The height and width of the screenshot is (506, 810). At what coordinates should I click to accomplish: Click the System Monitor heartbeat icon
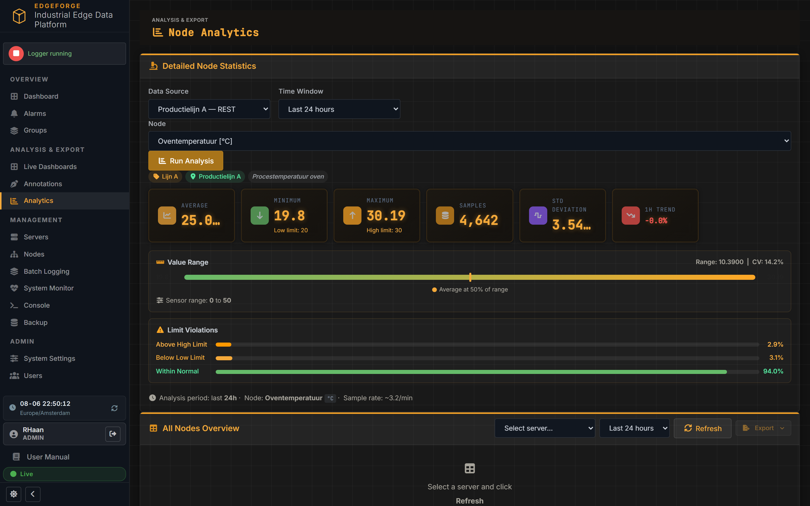(x=14, y=288)
